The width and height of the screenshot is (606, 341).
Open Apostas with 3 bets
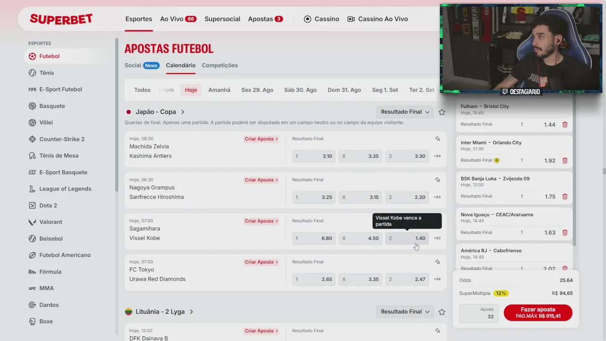point(265,19)
